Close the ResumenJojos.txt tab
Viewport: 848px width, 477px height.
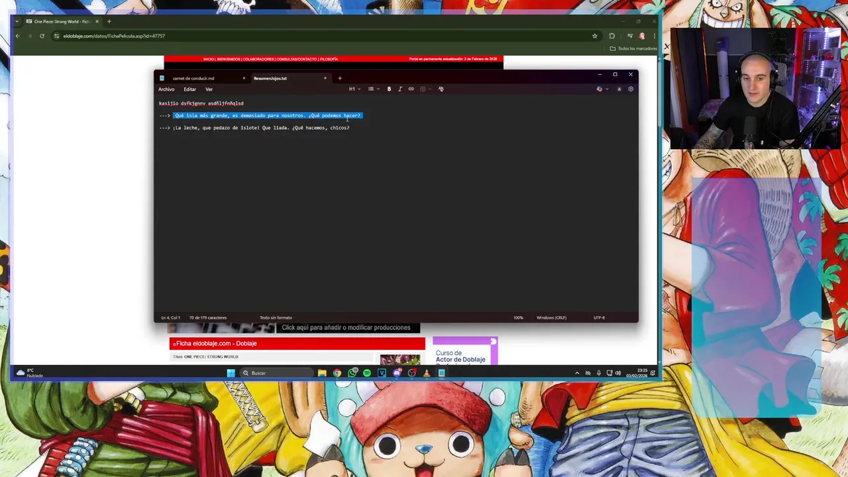[x=325, y=78]
